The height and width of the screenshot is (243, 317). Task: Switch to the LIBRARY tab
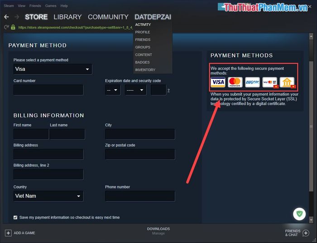tap(67, 17)
